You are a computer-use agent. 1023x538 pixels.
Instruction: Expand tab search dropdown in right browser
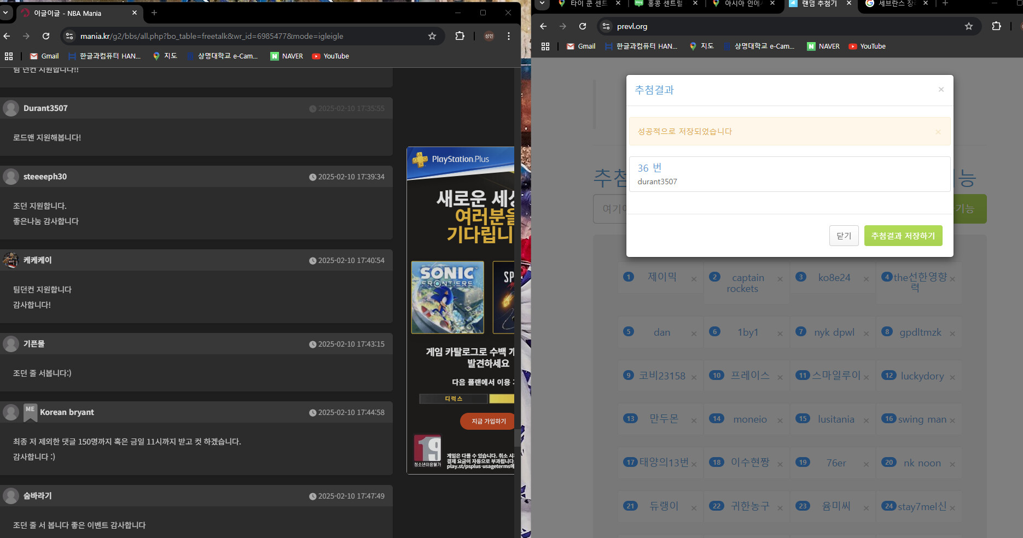[542, 3]
